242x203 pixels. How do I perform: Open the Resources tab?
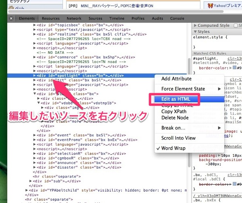pyautogui.click(x=51, y=19)
